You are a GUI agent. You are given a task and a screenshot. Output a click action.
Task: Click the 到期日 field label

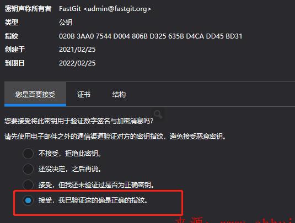click(15, 63)
